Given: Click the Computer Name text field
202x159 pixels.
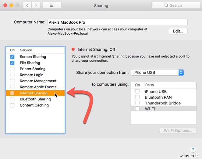Looking at the screenshot, I should [x=118, y=22].
